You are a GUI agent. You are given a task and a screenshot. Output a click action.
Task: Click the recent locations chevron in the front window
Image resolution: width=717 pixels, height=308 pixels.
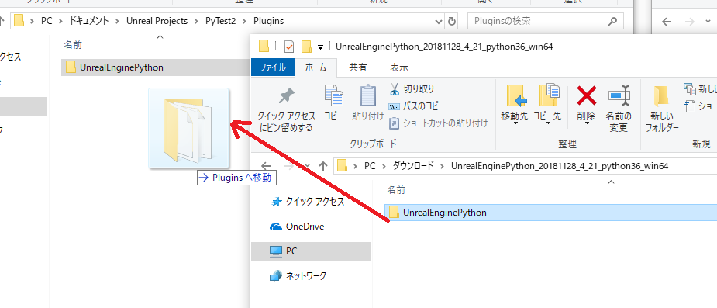[307, 166]
